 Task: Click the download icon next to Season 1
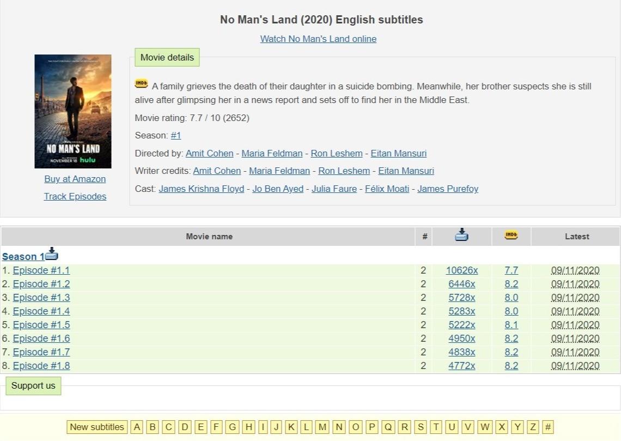[52, 254]
